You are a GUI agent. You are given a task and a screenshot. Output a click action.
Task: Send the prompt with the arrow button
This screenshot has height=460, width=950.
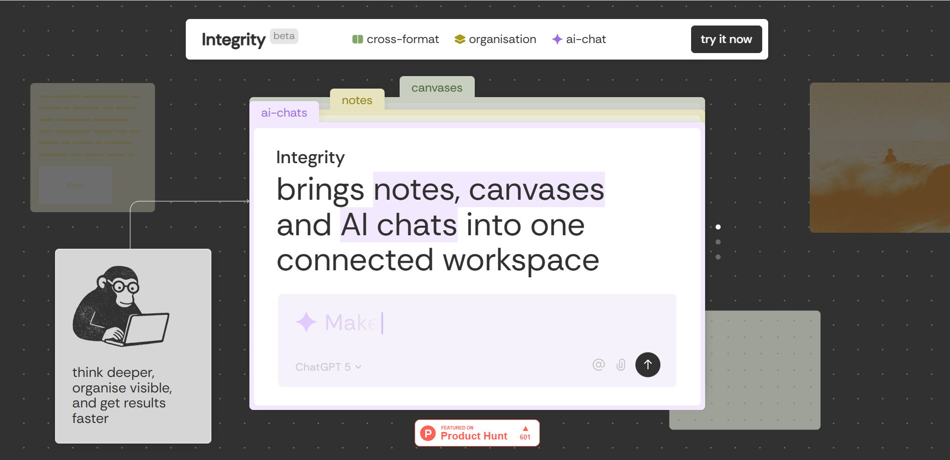pyautogui.click(x=648, y=365)
